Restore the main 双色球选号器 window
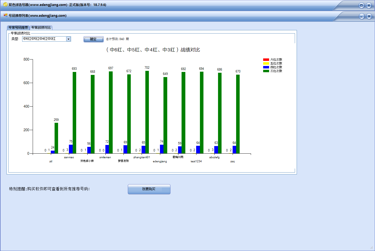 click(361, 5)
